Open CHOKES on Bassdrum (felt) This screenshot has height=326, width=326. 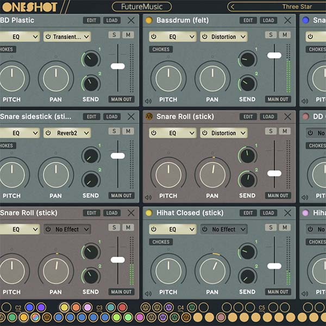pyautogui.click(x=161, y=49)
